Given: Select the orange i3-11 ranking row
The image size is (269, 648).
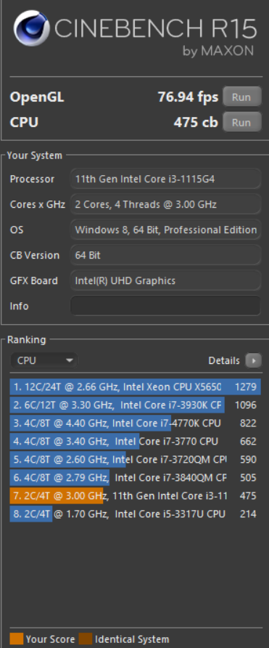Looking at the screenshot, I should pos(136,495).
